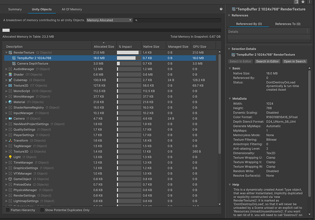The height and width of the screenshot is (220, 315).
Task: Open help with the question mark icon
Action: [x=221, y=9]
